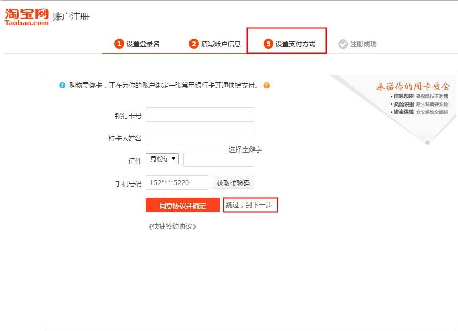458x331 pixels.
Task: Click inside the 银行卡号 bank card input field
Action: tap(199, 114)
